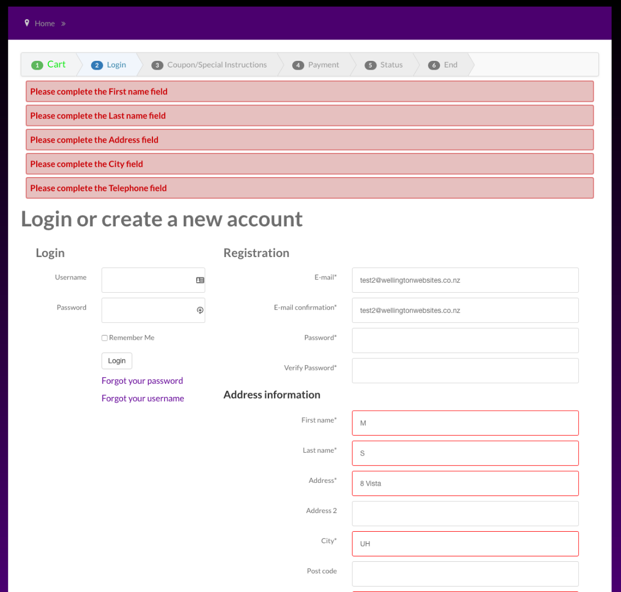Focus the Verify Password field
The image size is (621, 592).
tap(465, 371)
